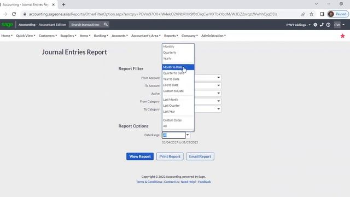Open the Reports menu
Image resolution: width=350 pixels, height=197 pixels.
(171, 36)
